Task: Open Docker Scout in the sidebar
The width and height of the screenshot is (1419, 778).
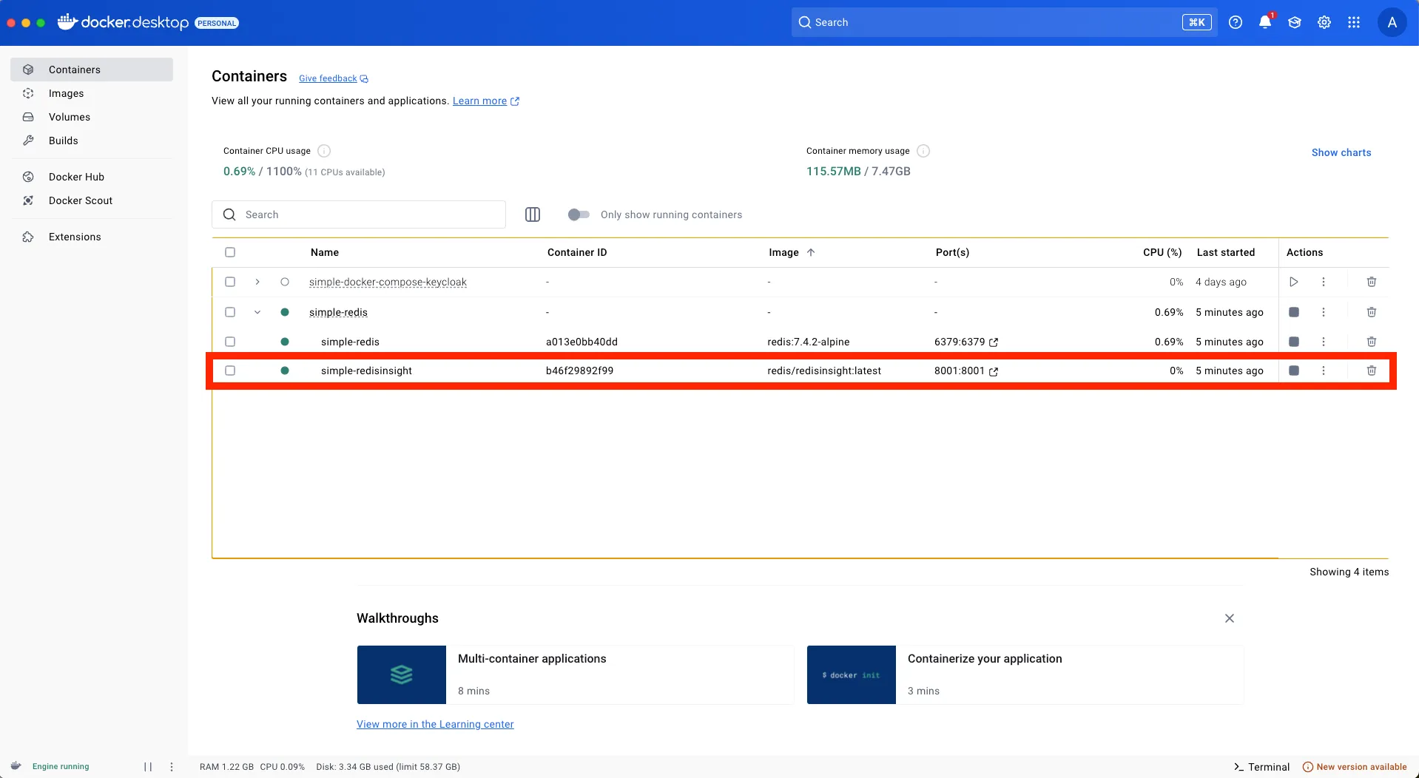Action: pyautogui.click(x=92, y=200)
